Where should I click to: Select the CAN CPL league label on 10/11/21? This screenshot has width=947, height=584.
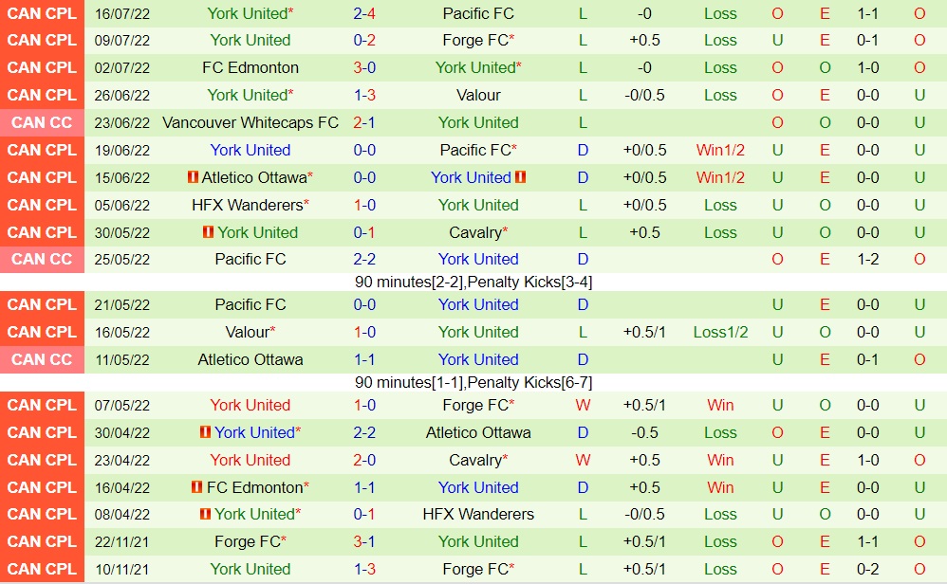pos(42,569)
